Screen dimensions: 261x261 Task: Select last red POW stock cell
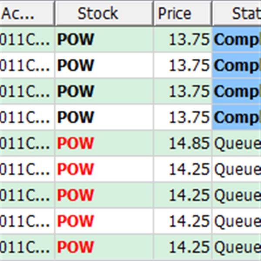point(104,247)
